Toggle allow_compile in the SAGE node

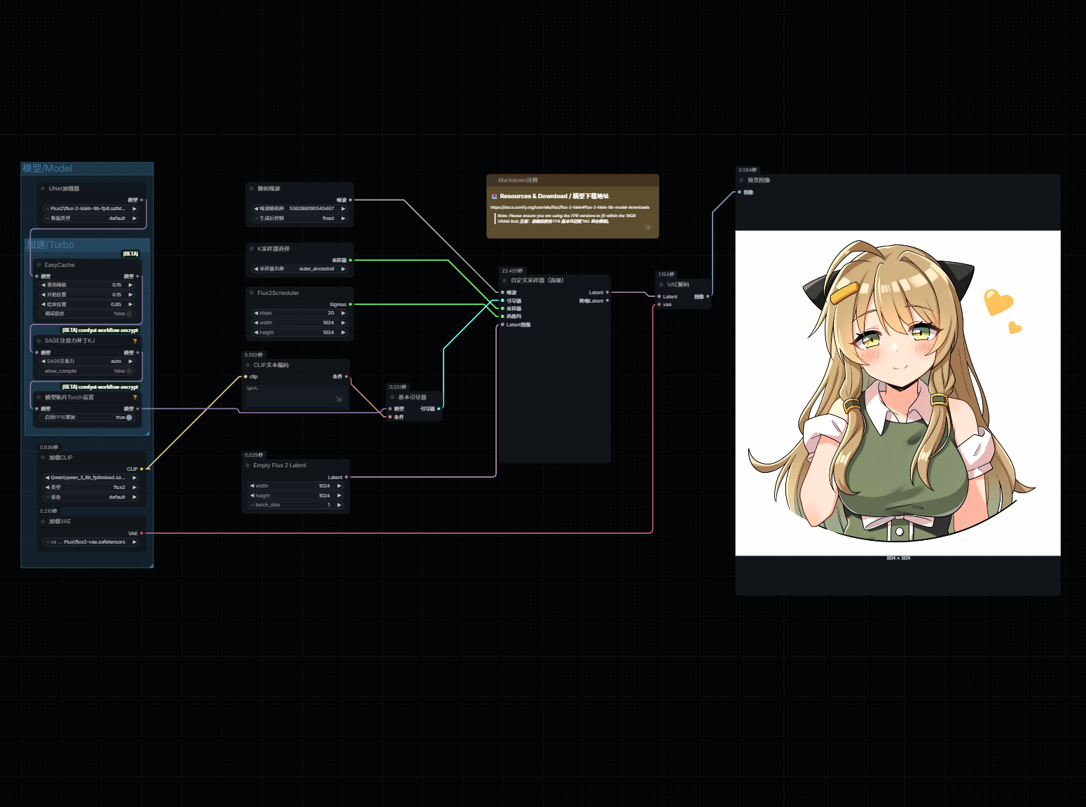point(129,371)
